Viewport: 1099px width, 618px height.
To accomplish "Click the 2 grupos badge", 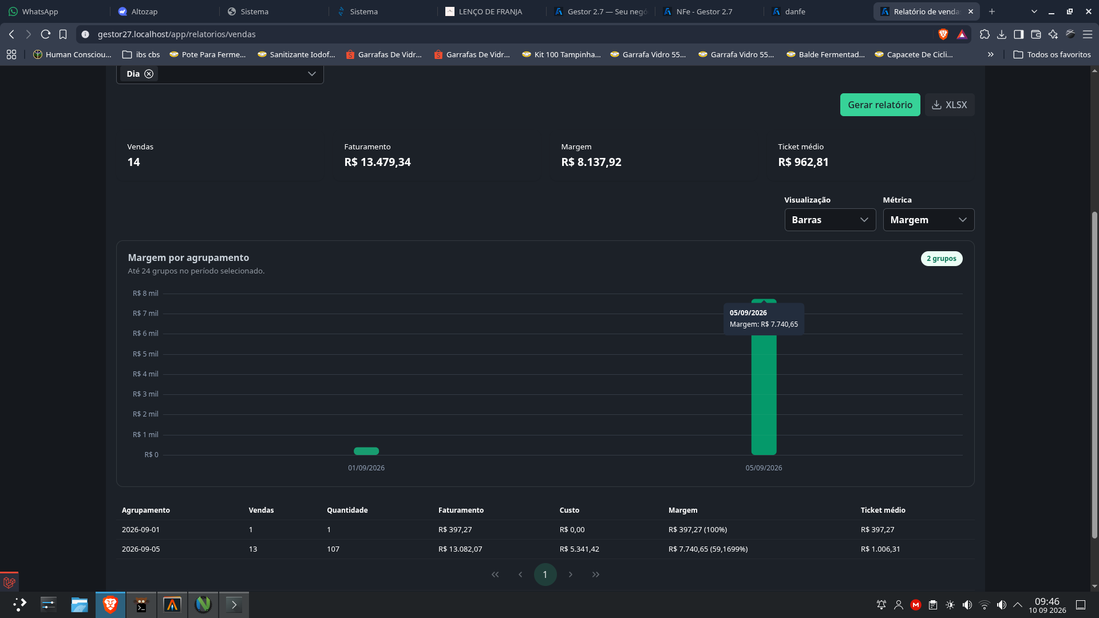I will 942,259.
